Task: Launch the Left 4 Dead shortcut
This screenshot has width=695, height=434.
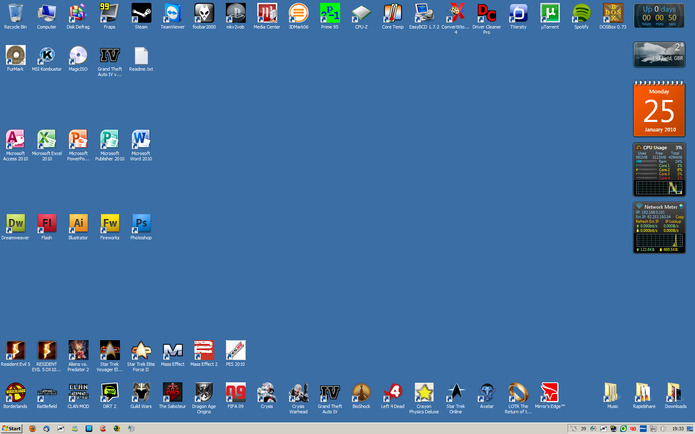Action: [x=393, y=393]
